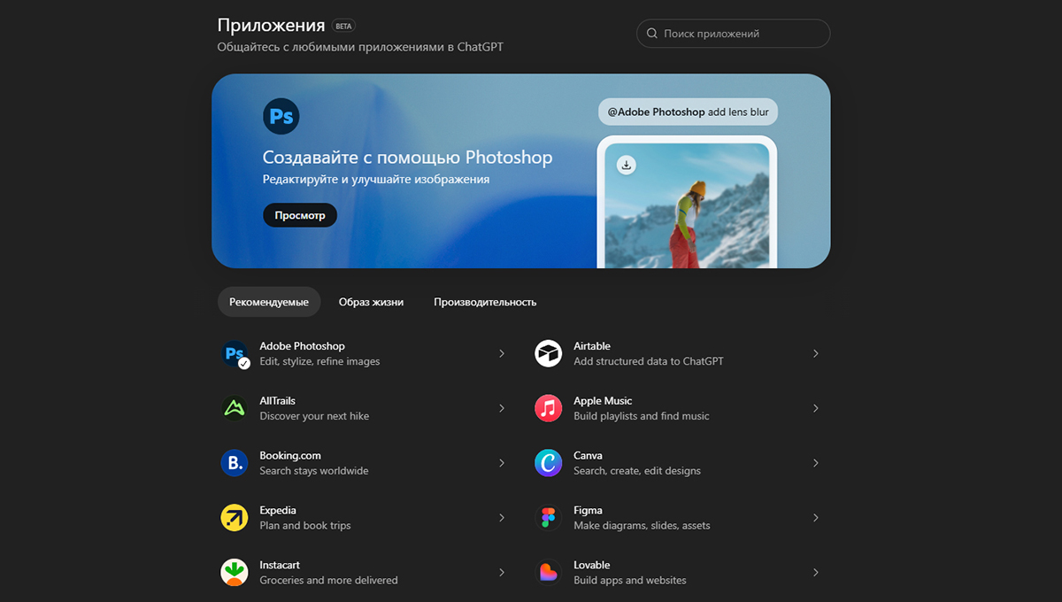Click the Figma app icon

(x=549, y=518)
